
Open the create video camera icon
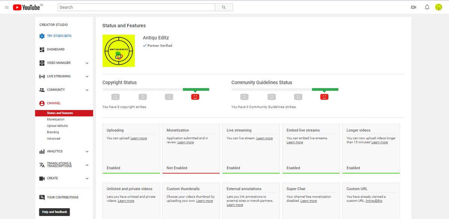tap(413, 7)
